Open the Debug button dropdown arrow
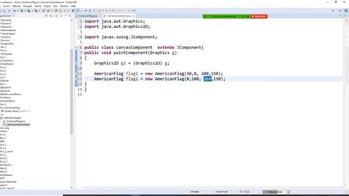 [18, 11]
